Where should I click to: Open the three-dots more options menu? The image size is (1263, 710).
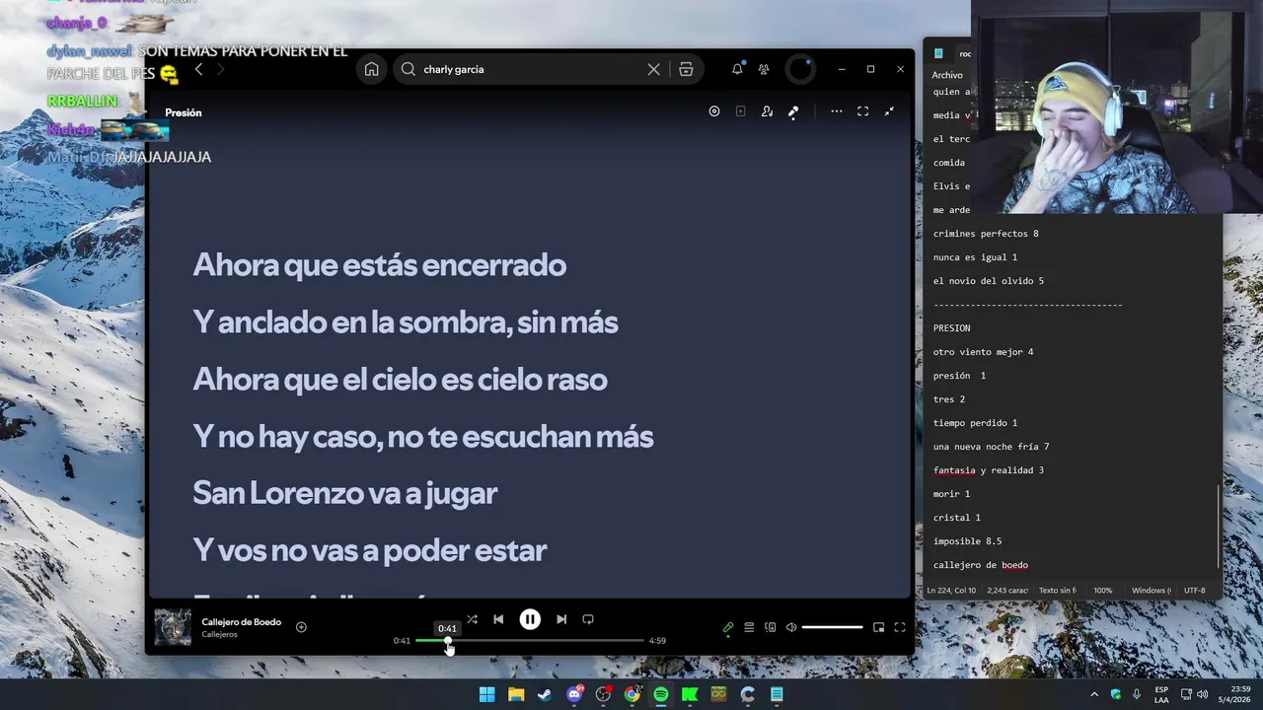click(x=837, y=111)
